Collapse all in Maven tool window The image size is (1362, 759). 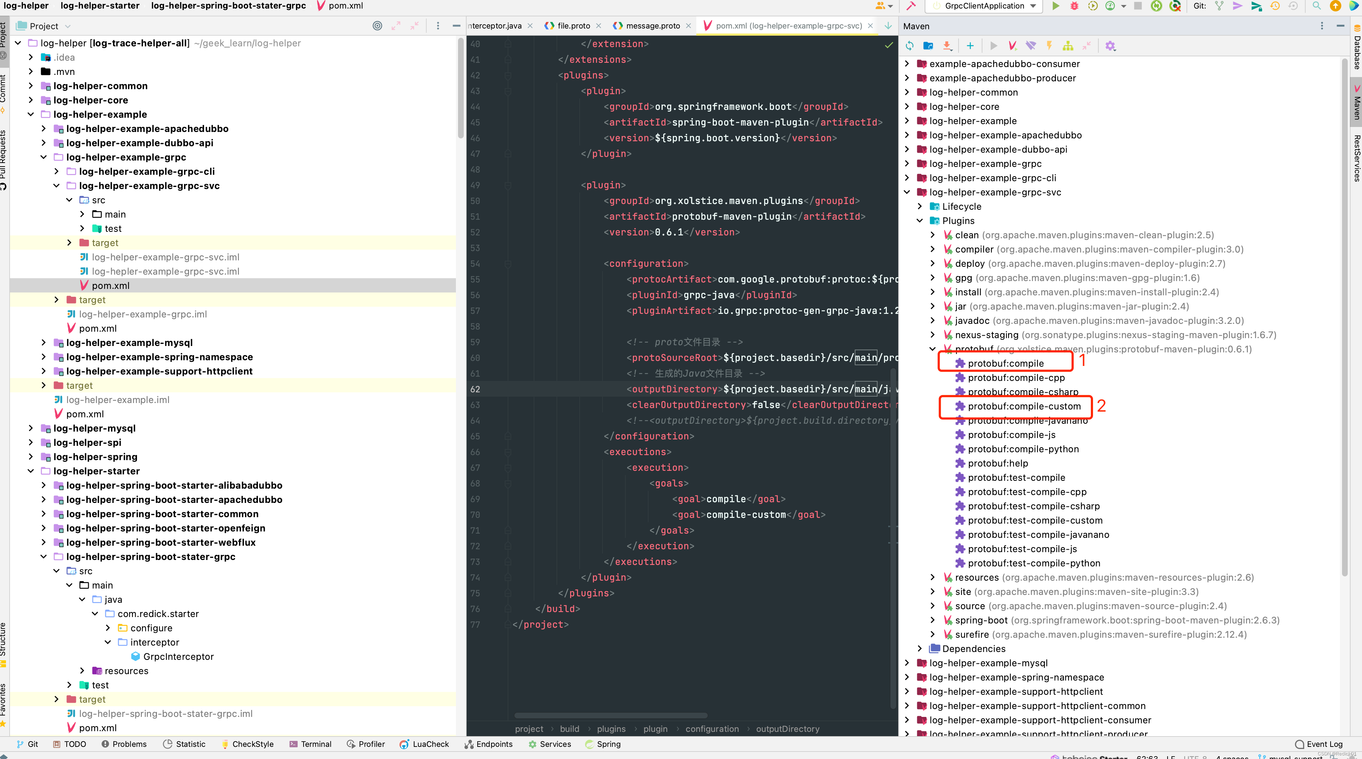click(1087, 46)
